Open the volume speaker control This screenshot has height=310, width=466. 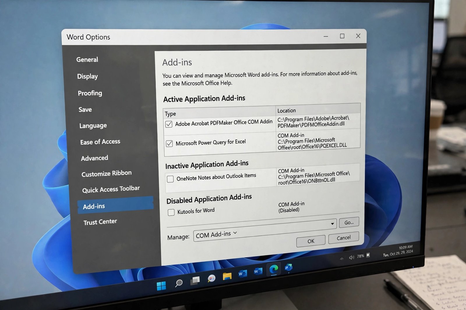tap(352, 257)
